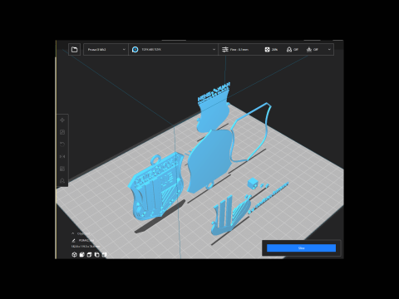This screenshot has width=399, height=299.
Task: Click the Fine profile layer height text
Action: point(239,50)
